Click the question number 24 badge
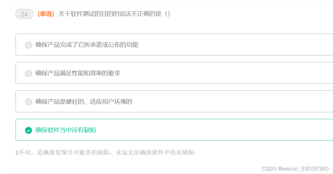The image size is (333, 174). [x=24, y=13]
